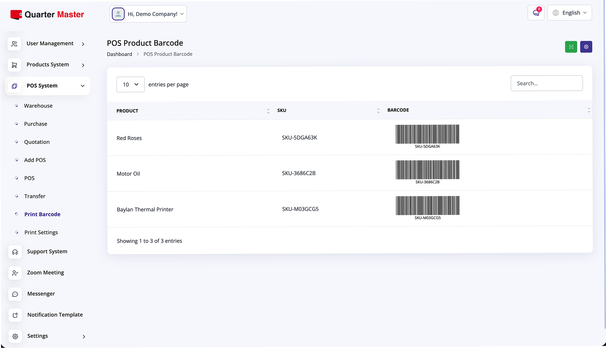606x348 pixels.
Task: Open the Warehouse menu item
Action: pos(38,106)
